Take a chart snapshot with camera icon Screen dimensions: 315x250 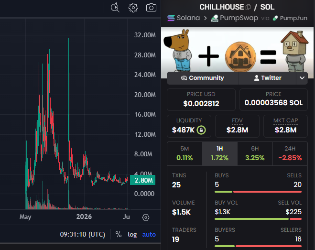pos(151,8)
